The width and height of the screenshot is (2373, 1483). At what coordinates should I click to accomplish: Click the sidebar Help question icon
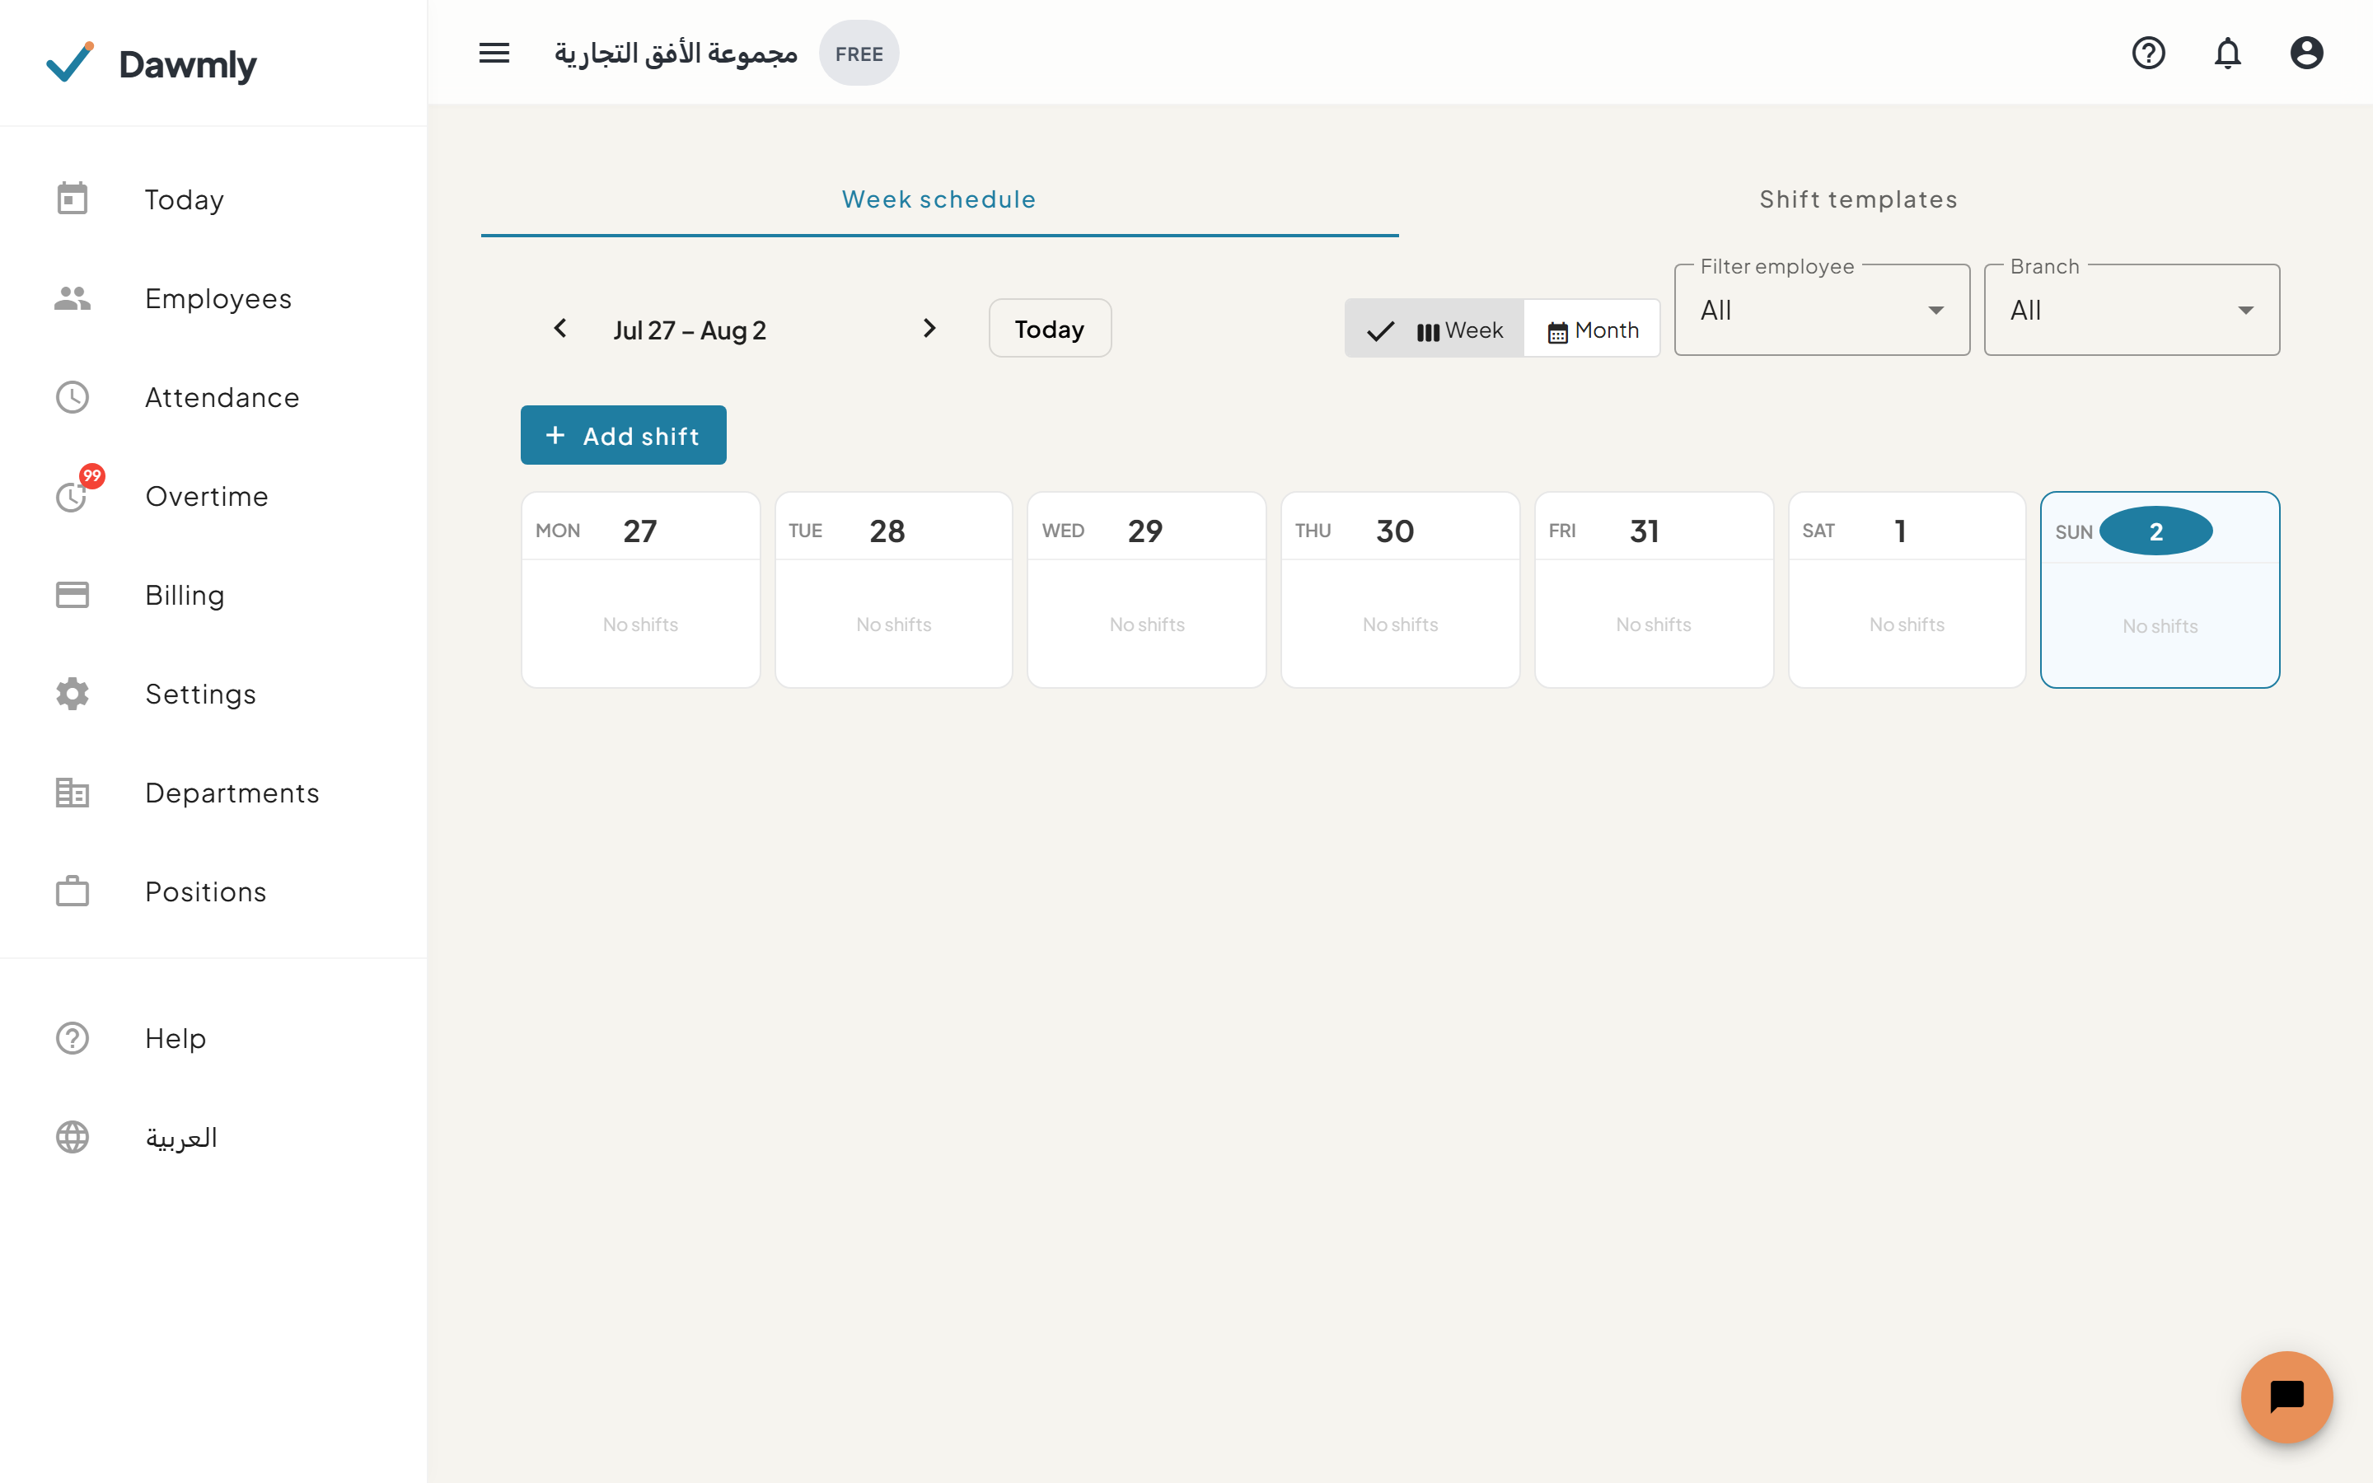pyautogui.click(x=73, y=1038)
